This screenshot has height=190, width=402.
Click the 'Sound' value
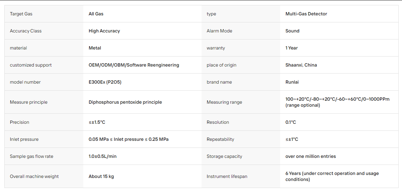click(x=292, y=31)
